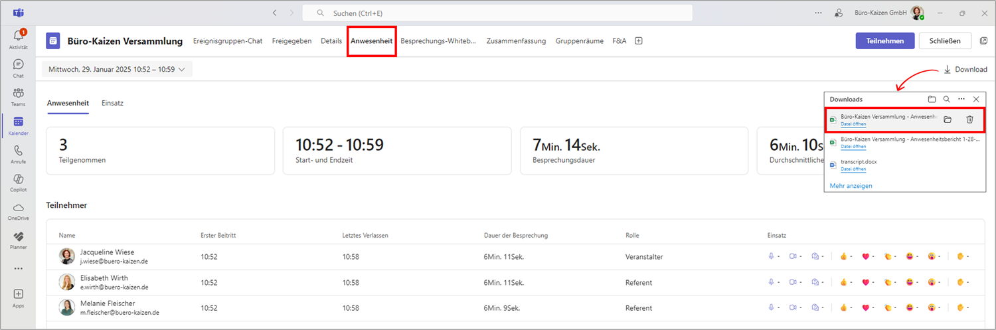Focus the Suchen search field
Viewport: 996px width, 330px height.
click(497, 13)
